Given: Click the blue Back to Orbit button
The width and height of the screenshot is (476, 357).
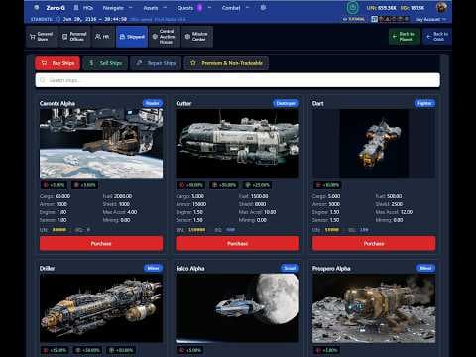Looking at the screenshot, I should point(437,37).
